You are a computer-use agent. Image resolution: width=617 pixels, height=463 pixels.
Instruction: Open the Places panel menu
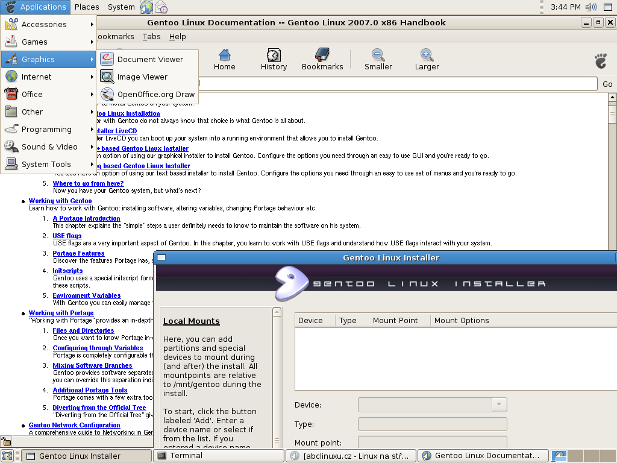(87, 7)
